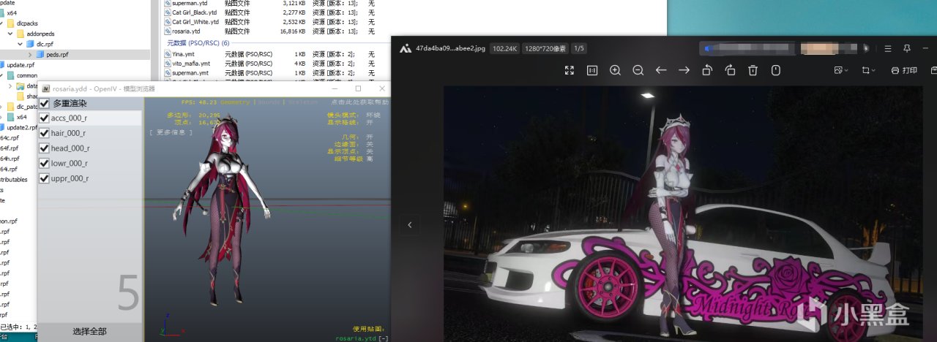Zoom out using the magnifier minus icon
The height and width of the screenshot is (342, 937).
[638, 70]
